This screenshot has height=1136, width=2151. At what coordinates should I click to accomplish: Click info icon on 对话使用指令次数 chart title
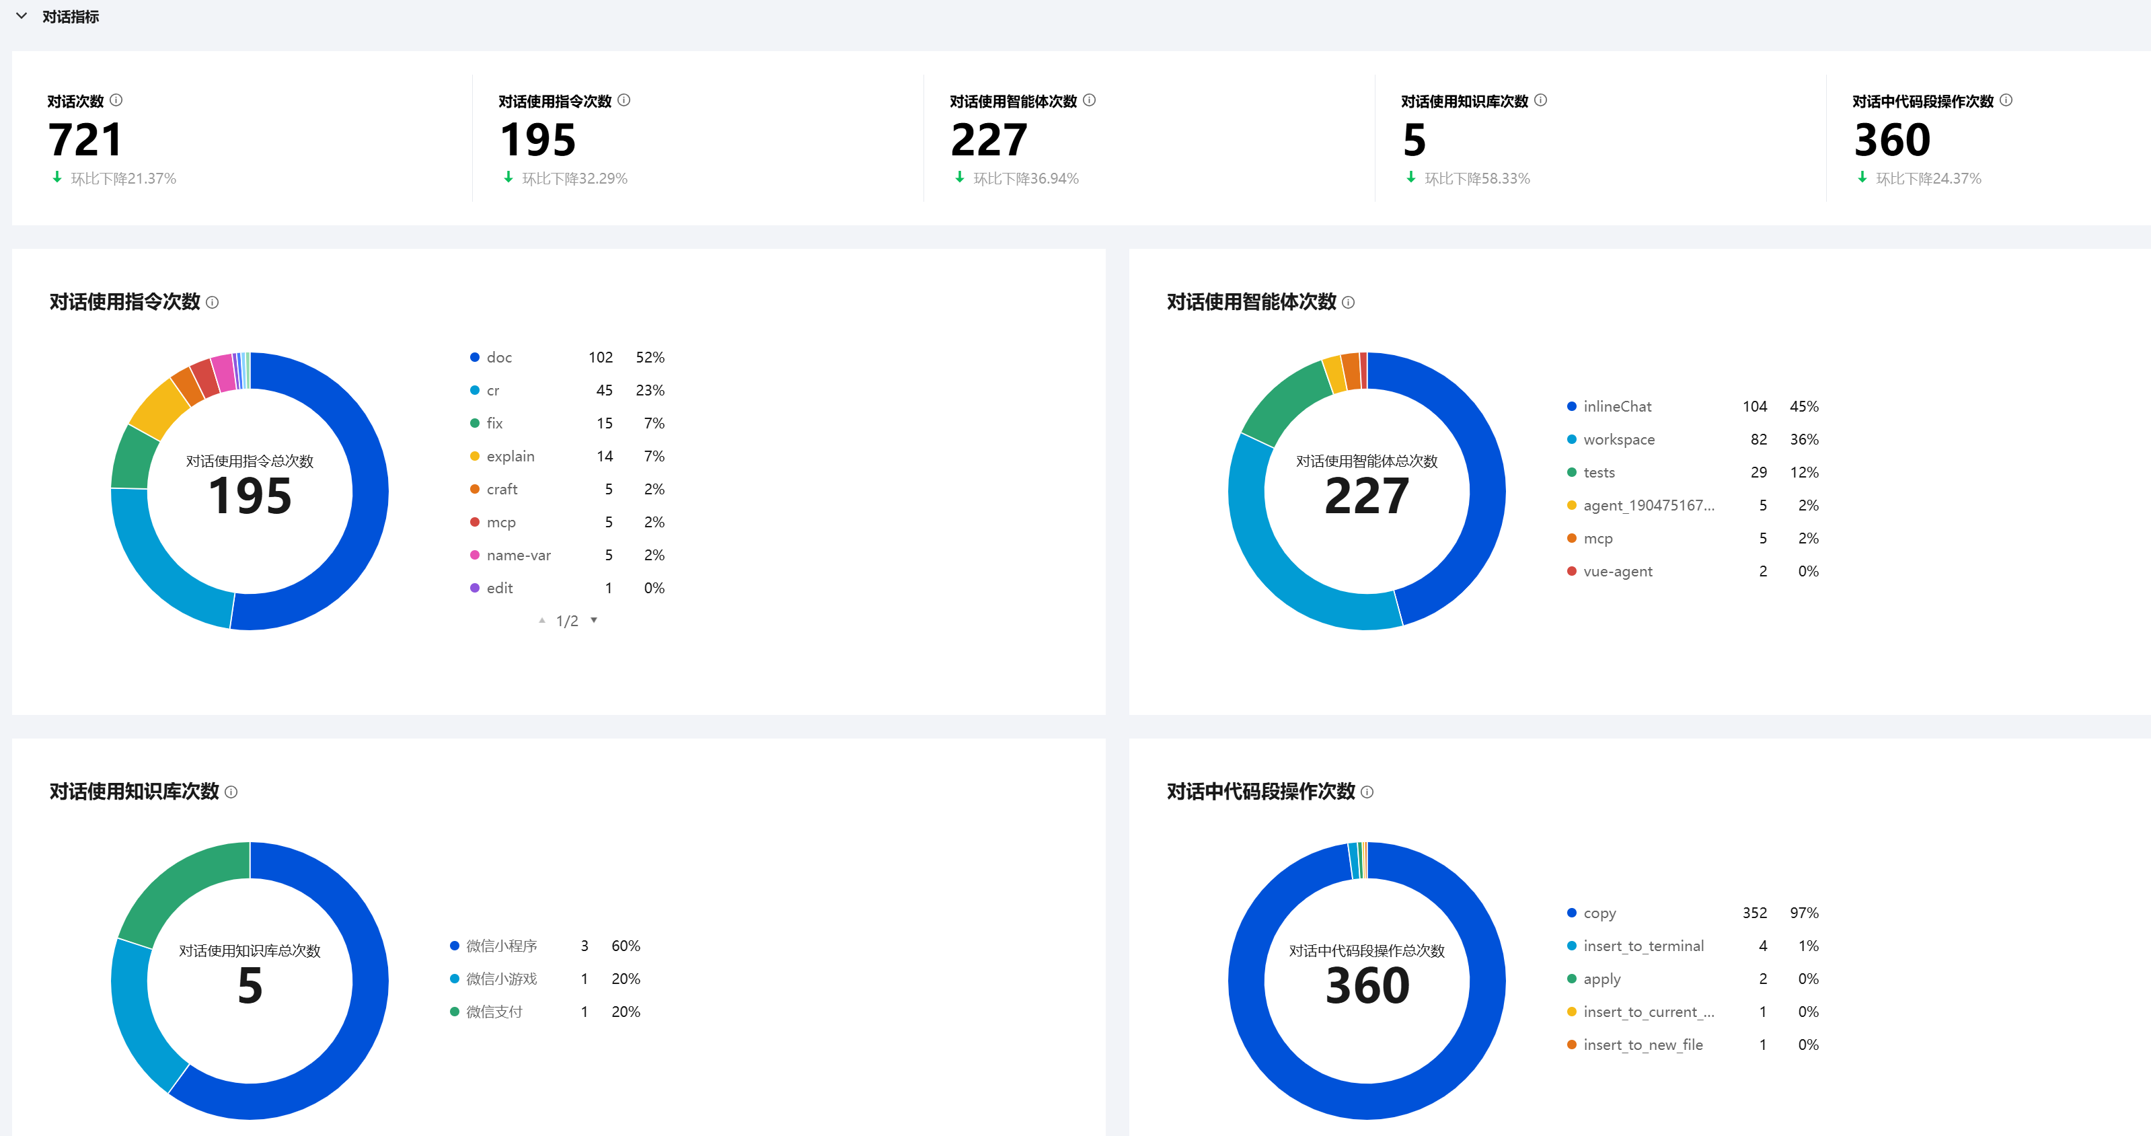pyautogui.click(x=212, y=303)
